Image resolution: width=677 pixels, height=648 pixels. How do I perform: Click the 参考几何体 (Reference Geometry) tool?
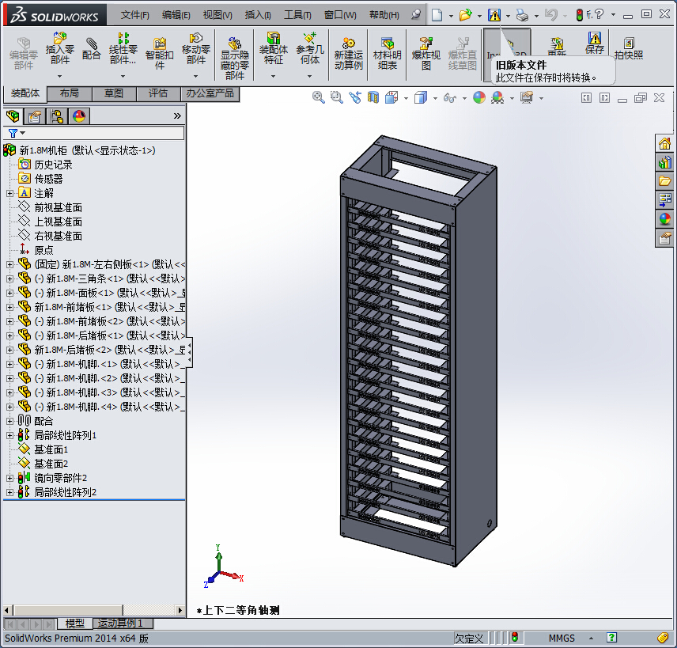tap(309, 48)
